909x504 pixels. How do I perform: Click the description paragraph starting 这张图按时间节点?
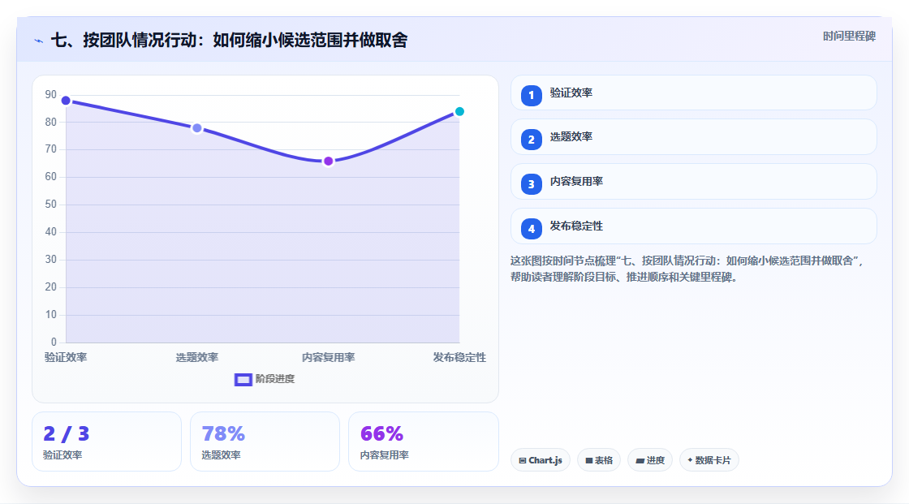(687, 269)
